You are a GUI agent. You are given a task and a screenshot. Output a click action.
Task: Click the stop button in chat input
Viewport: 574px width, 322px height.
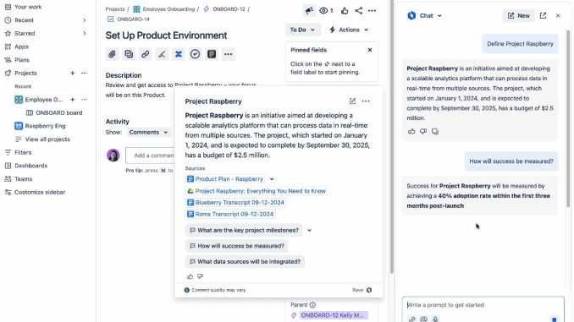[555, 319]
